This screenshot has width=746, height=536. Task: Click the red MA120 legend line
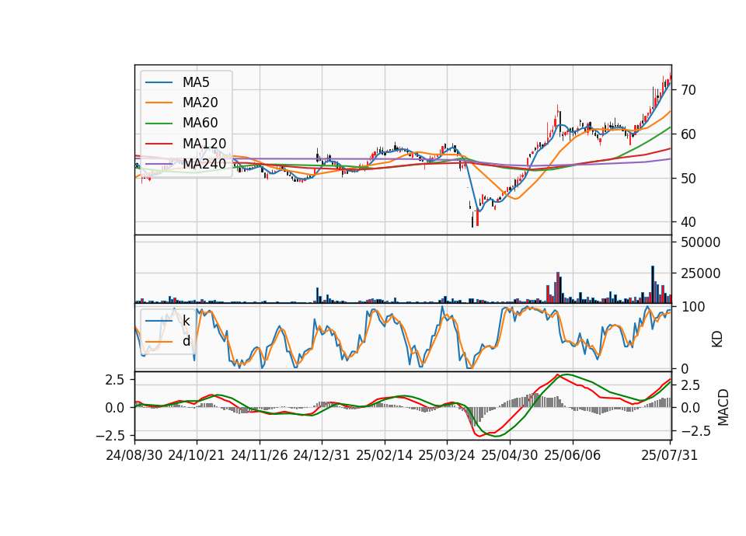pyautogui.click(x=159, y=144)
